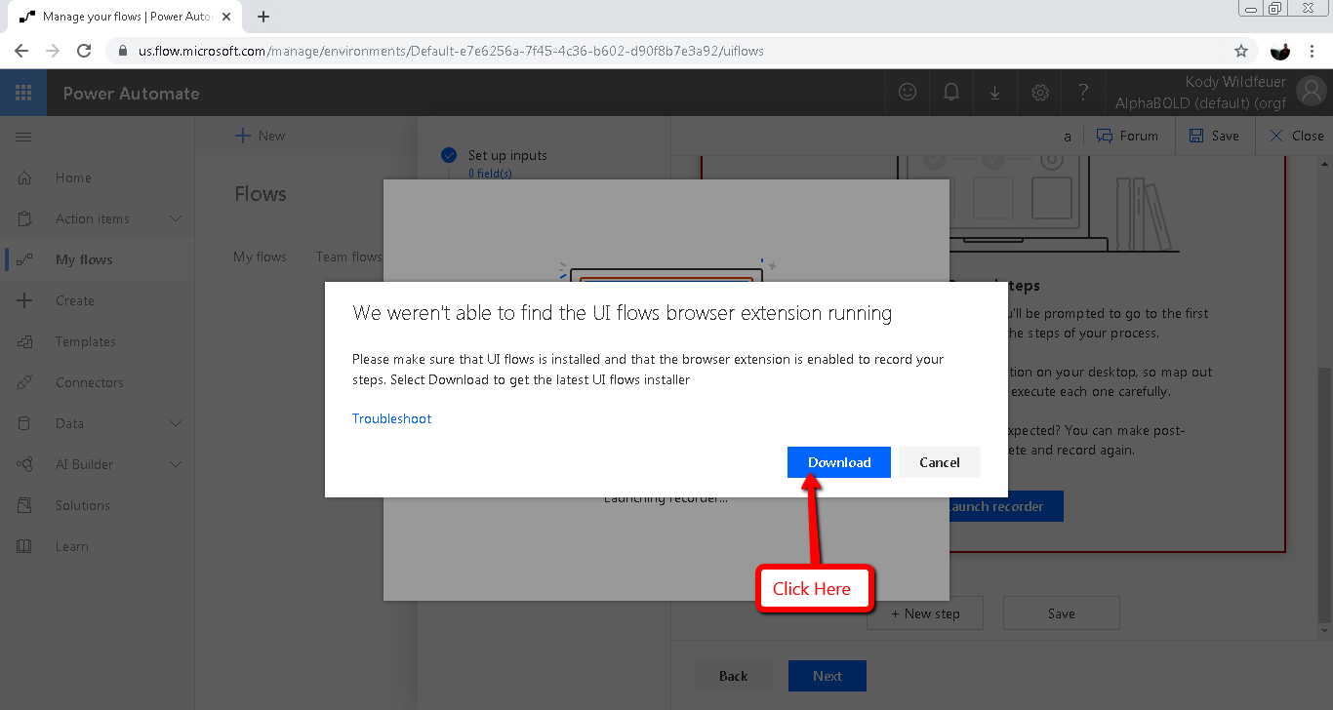Click the Power Automate title

click(131, 93)
